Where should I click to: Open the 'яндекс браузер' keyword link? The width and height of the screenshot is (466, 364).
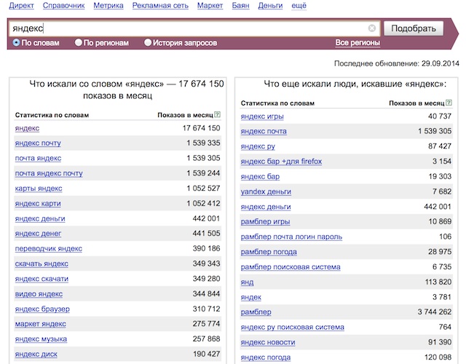tap(42, 309)
